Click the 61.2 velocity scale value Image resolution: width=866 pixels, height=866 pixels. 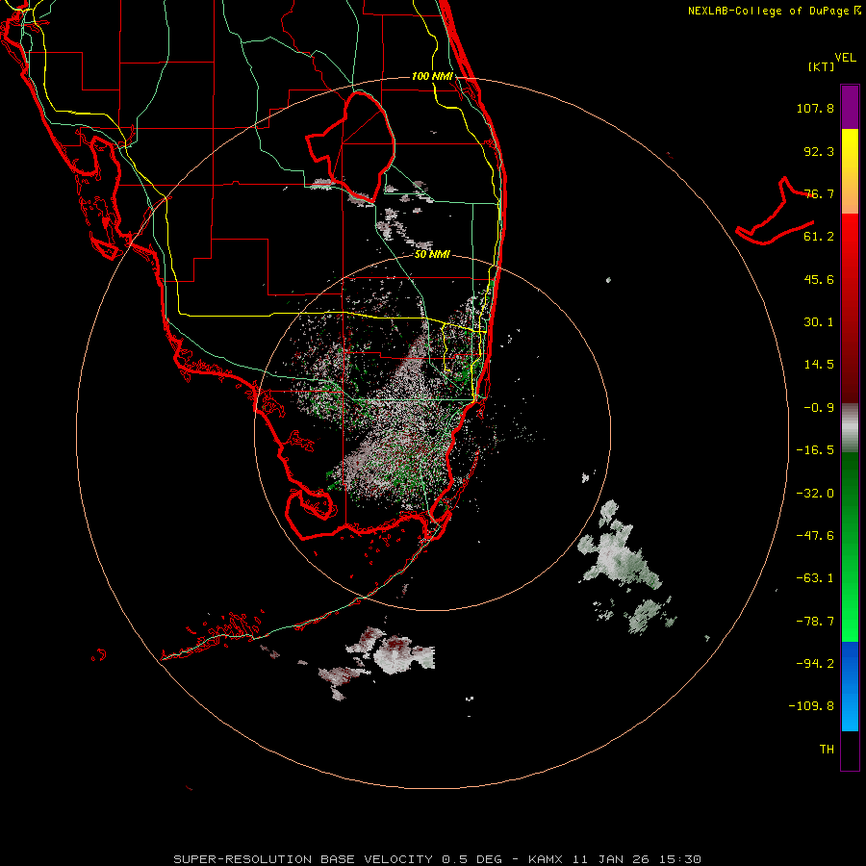click(x=819, y=237)
